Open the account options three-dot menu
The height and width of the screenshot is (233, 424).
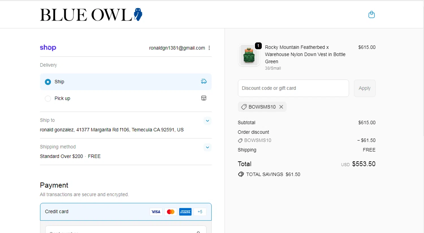coord(209,48)
